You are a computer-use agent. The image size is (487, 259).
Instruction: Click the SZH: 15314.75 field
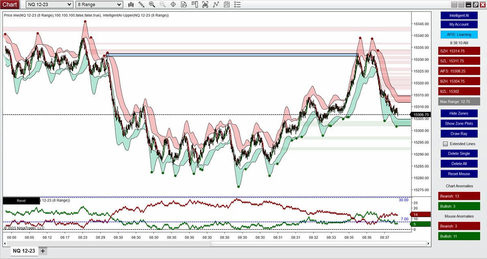pos(459,51)
